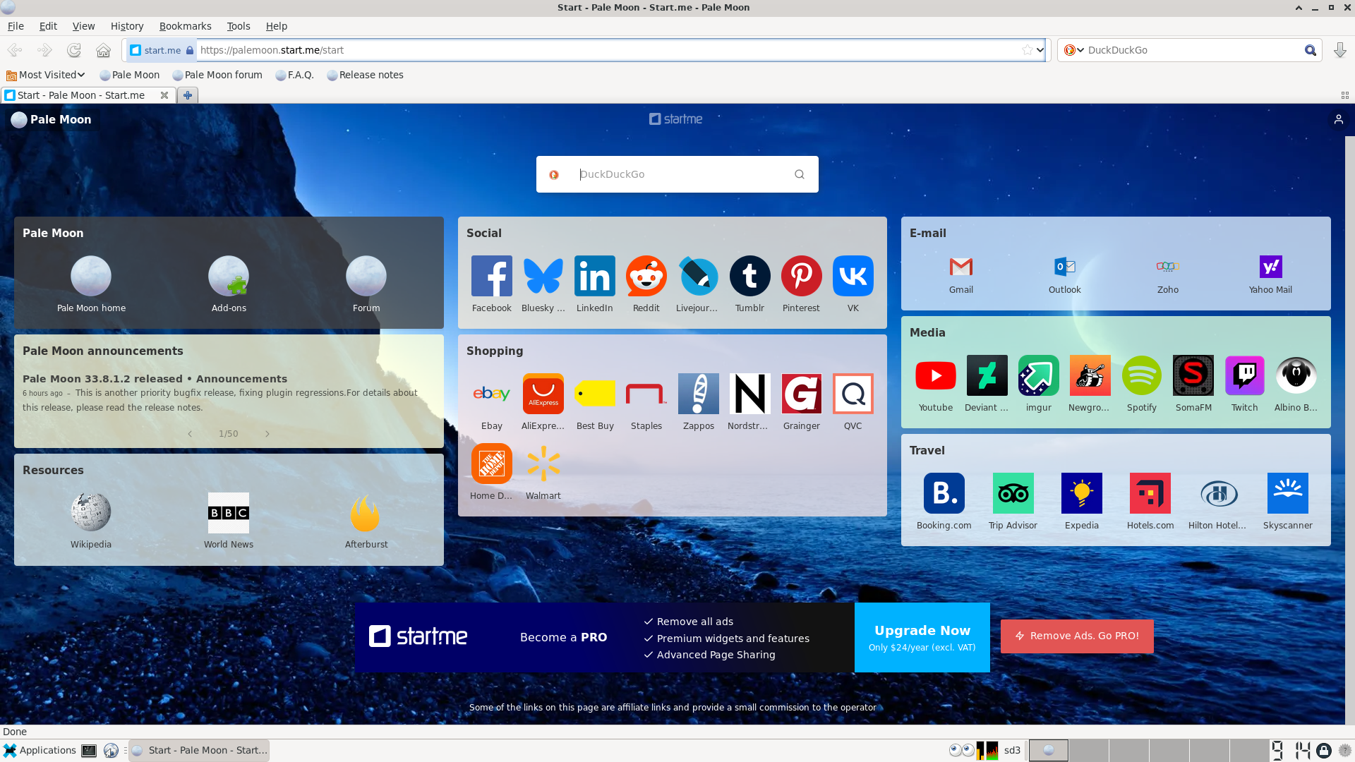Screen dimensions: 1355x762
Task: Open the Release notes bookmark
Action: pos(365,75)
